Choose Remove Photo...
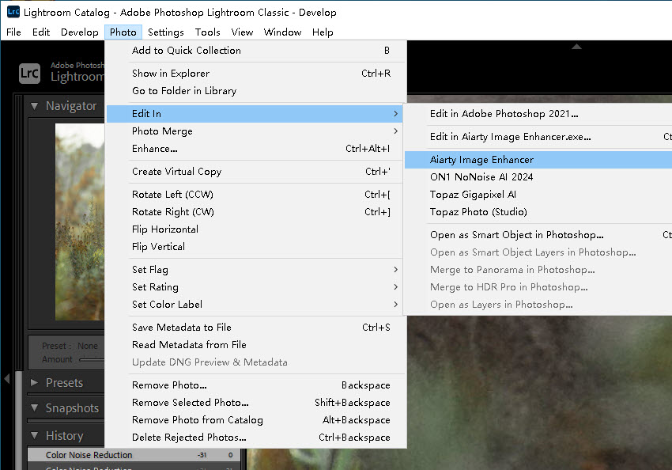The image size is (672, 470). point(255,385)
